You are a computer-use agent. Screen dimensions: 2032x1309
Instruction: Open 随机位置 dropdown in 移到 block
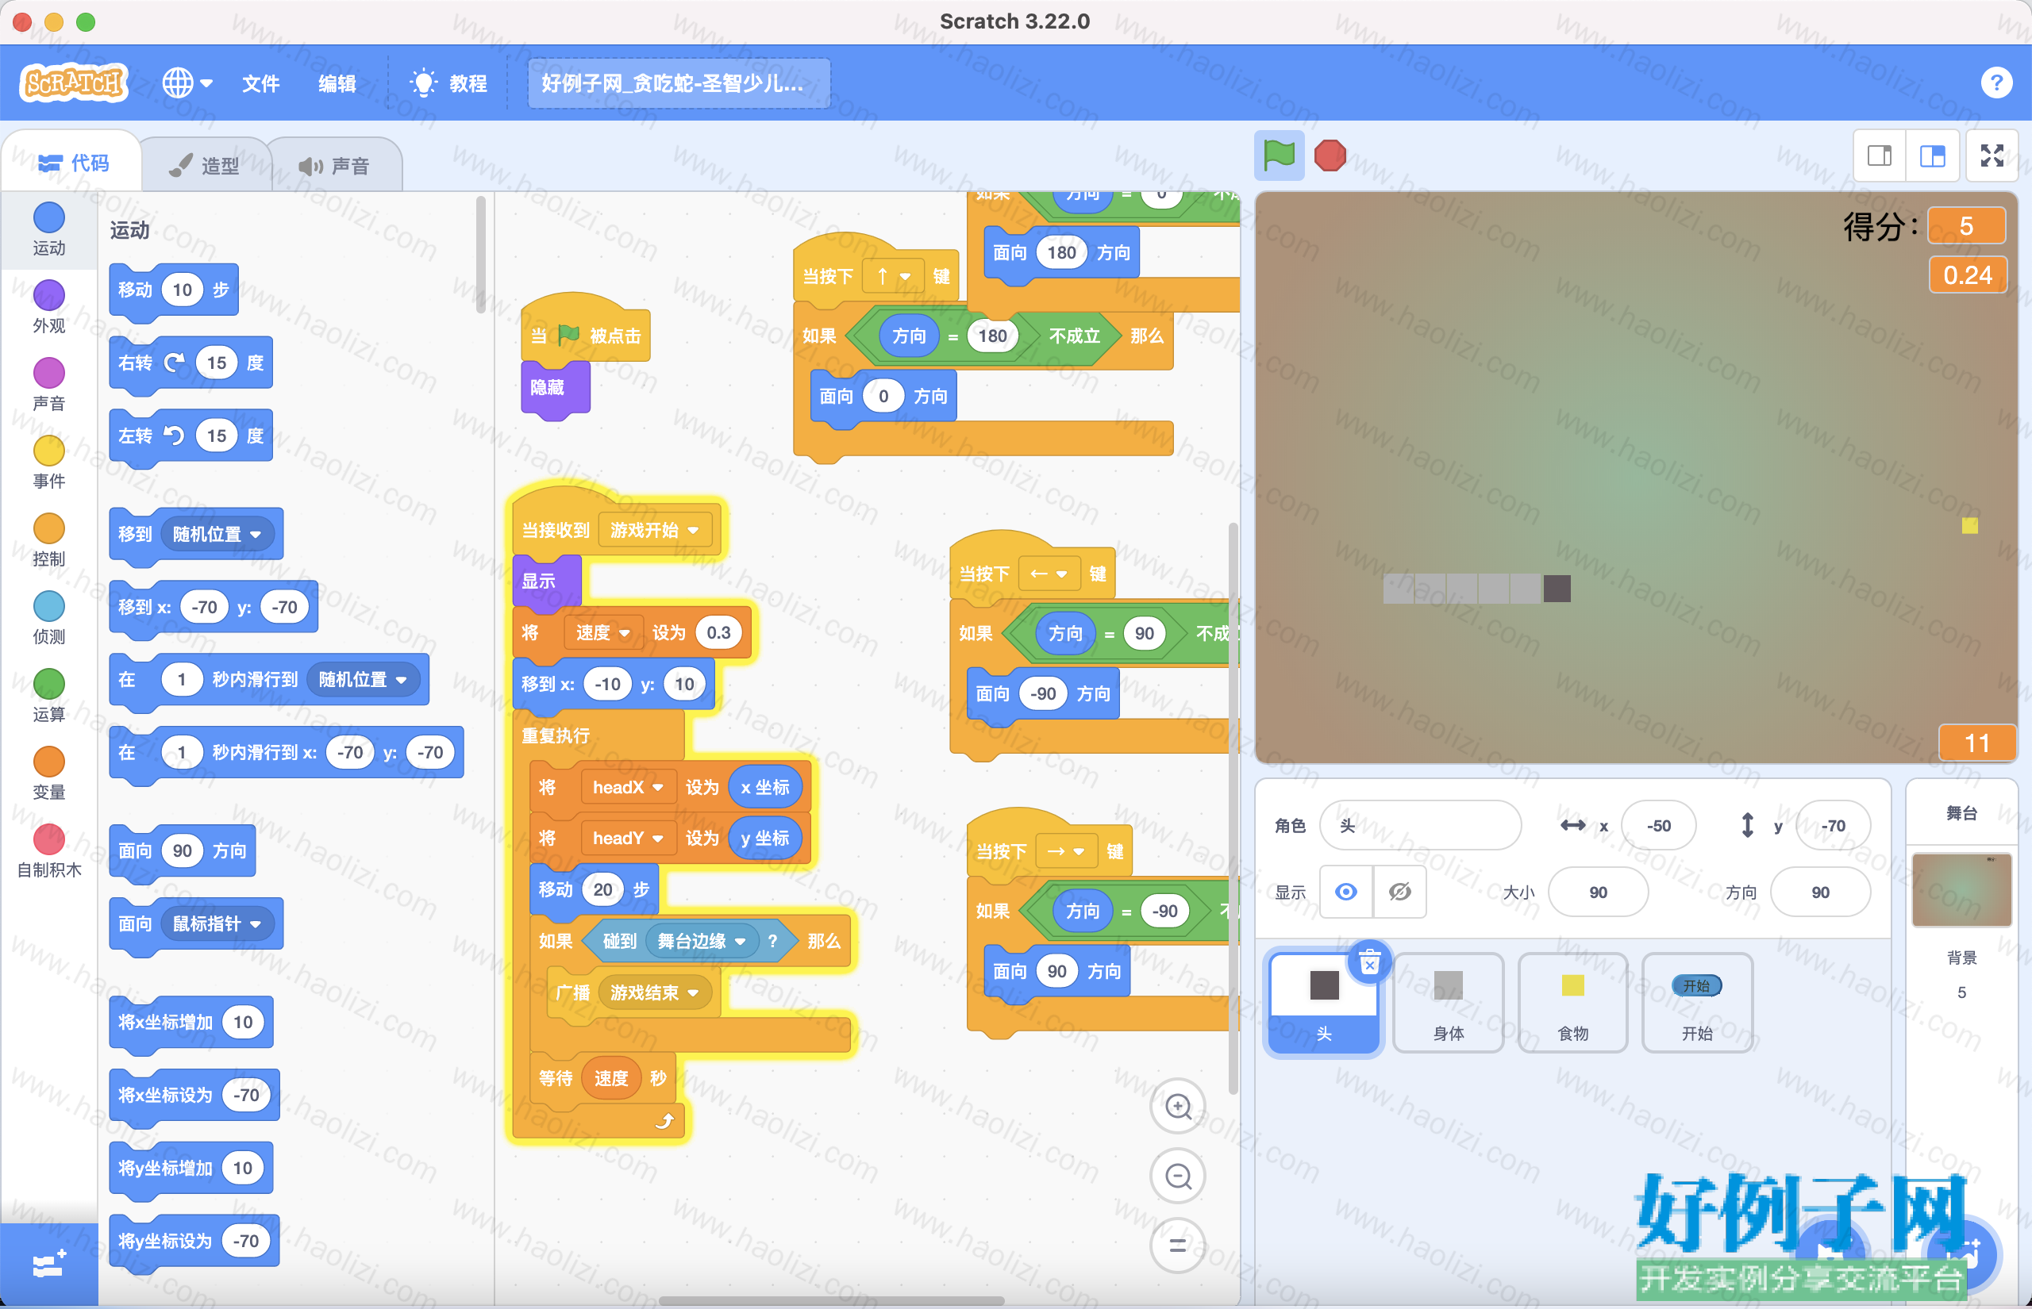[217, 534]
